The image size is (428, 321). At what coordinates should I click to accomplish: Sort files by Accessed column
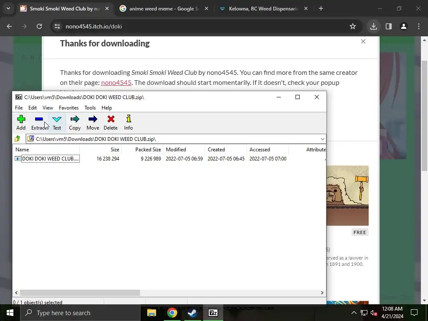click(x=267, y=149)
